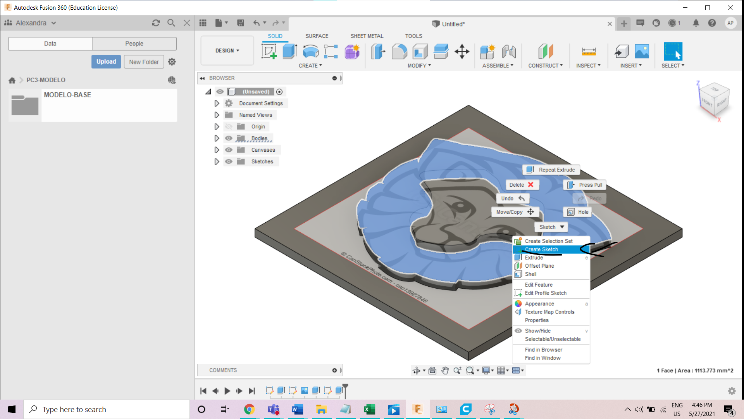Select the Shell toolbar icon
This screenshot has height=419, width=744.
click(x=420, y=51)
